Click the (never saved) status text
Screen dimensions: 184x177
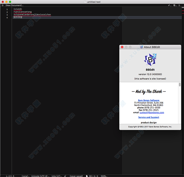click(x=76, y=176)
